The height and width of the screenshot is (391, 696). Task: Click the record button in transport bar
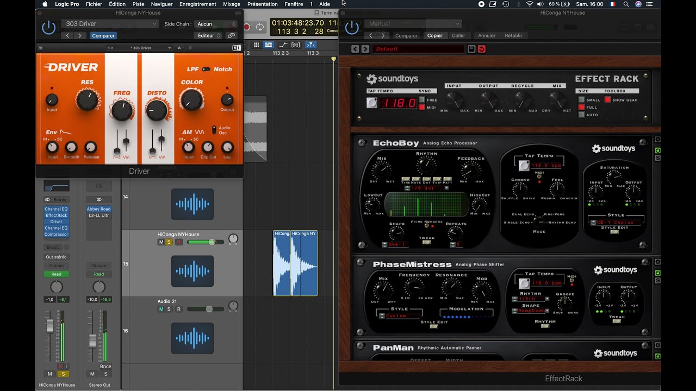(247, 27)
